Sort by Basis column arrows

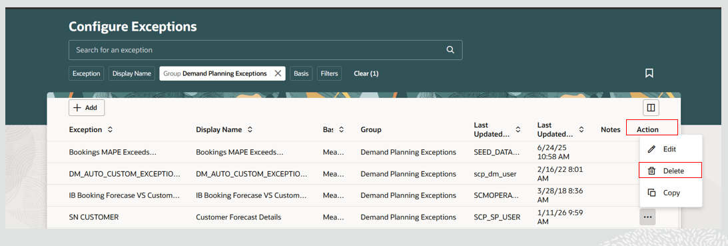(x=341, y=130)
